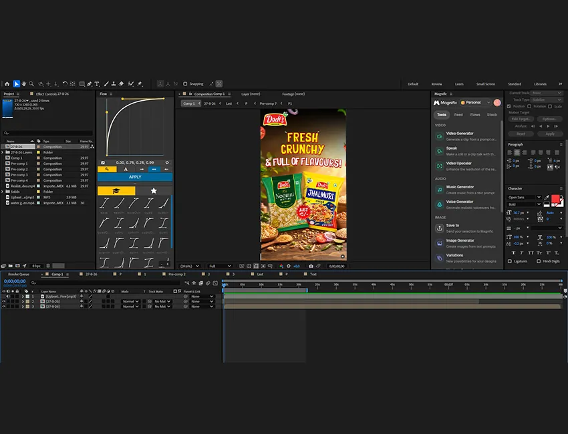Select the Puppet Pin tool
This screenshot has width=568, height=434.
[x=140, y=84]
